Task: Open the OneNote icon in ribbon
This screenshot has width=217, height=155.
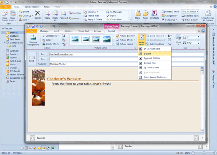Action: (154, 13)
